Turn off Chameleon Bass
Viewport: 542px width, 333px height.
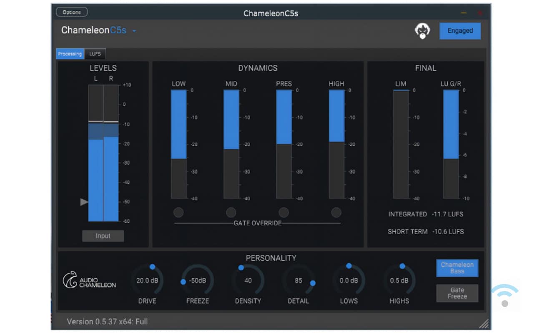pos(457,268)
